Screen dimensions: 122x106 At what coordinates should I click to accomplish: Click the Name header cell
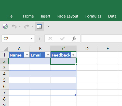click(19, 55)
